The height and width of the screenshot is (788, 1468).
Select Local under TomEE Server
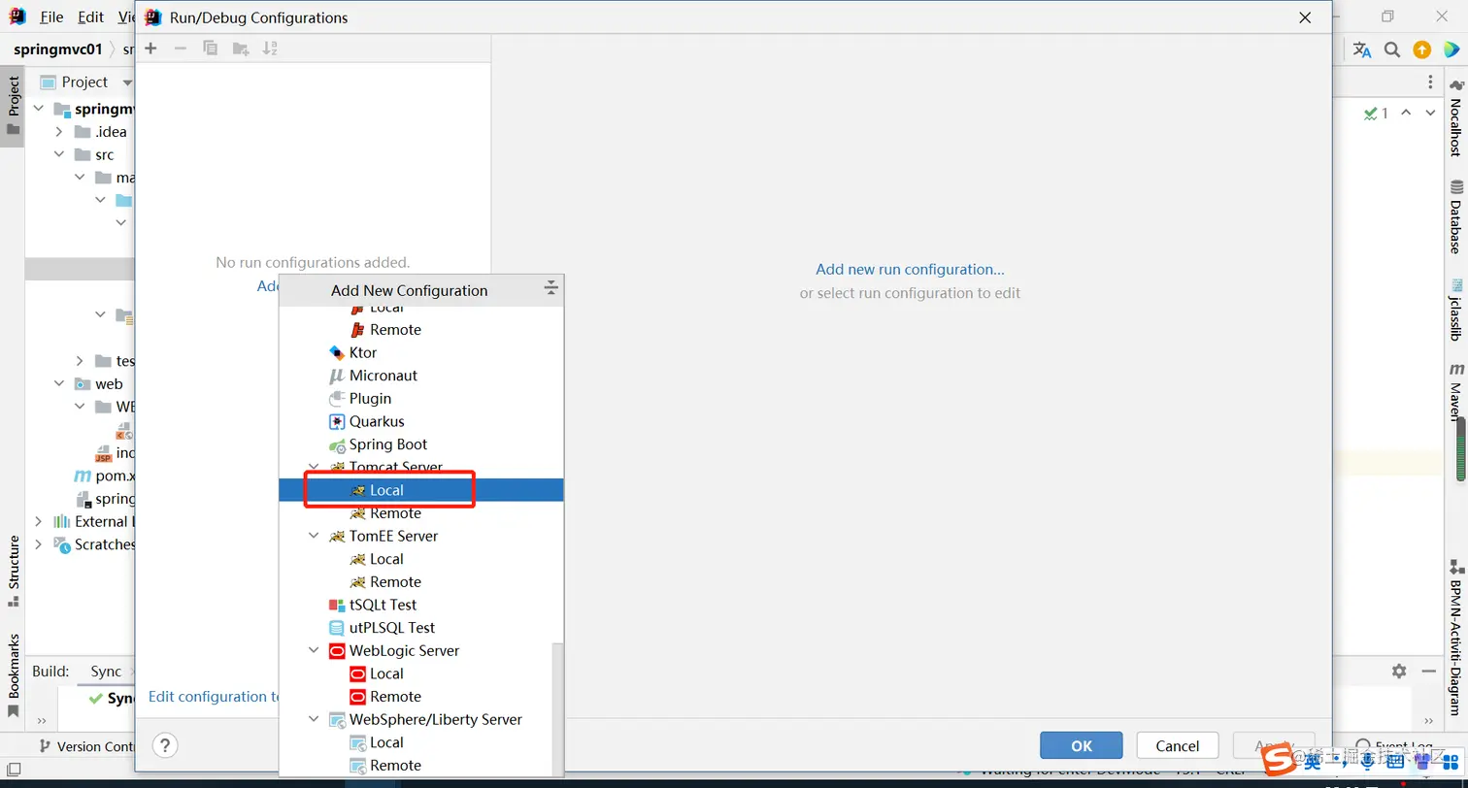click(x=421, y=559)
